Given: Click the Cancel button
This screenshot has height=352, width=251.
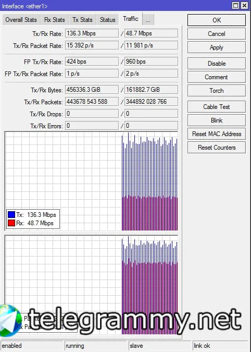Looking at the screenshot, I should (x=217, y=34).
